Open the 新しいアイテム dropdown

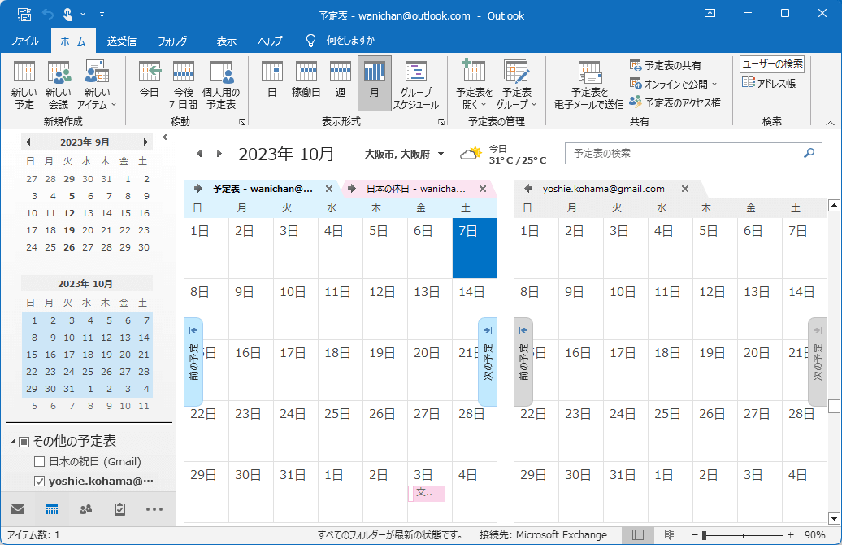(x=97, y=85)
